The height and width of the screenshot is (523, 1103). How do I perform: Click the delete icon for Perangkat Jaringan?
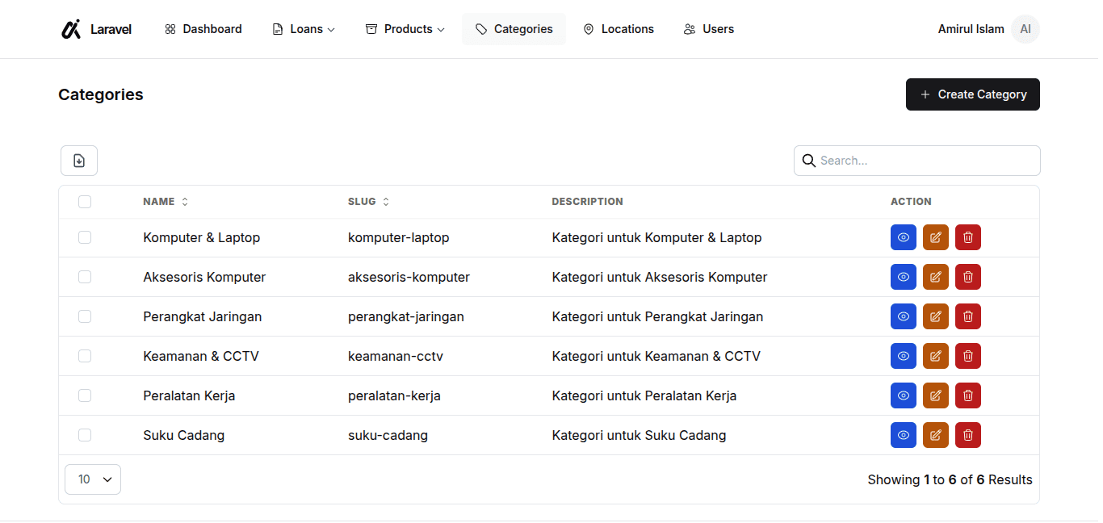pyautogui.click(x=968, y=316)
